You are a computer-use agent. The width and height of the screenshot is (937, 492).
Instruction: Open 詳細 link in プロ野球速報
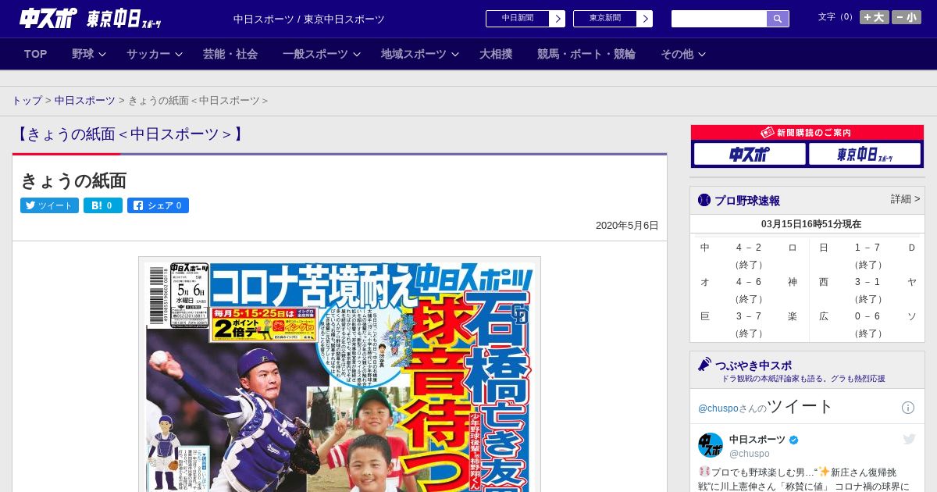(x=905, y=199)
